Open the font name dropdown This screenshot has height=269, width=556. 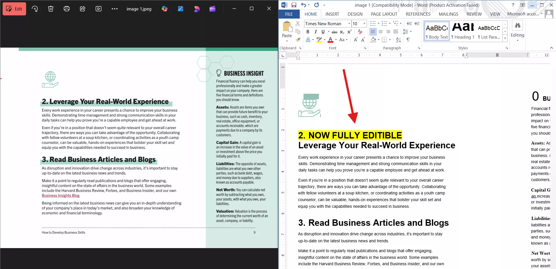point(349,24)
